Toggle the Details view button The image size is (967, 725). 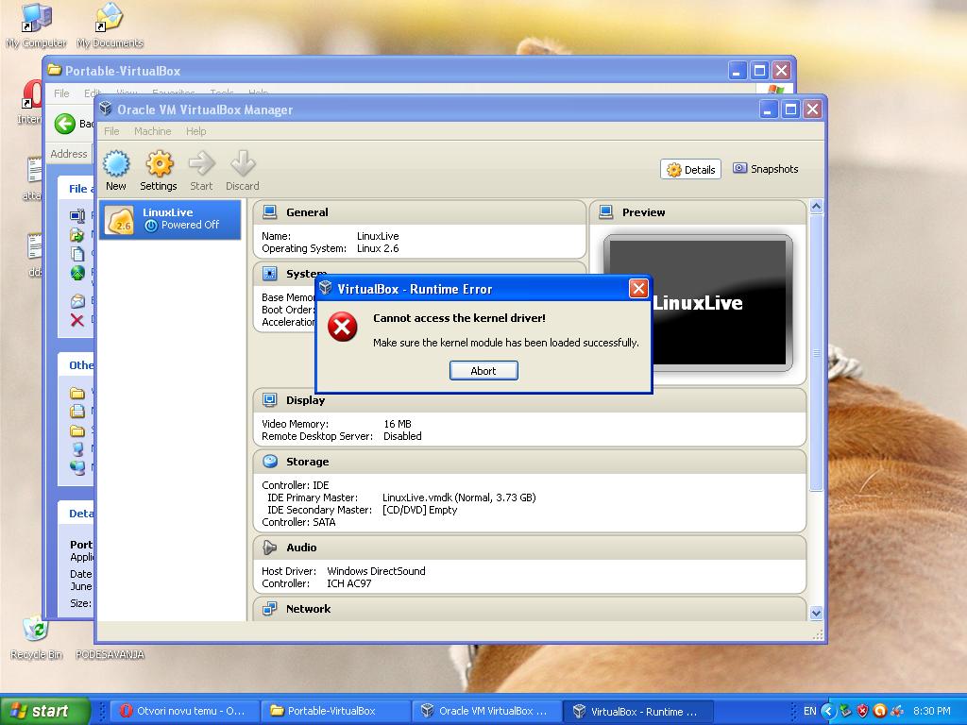[x=690, y=170]
